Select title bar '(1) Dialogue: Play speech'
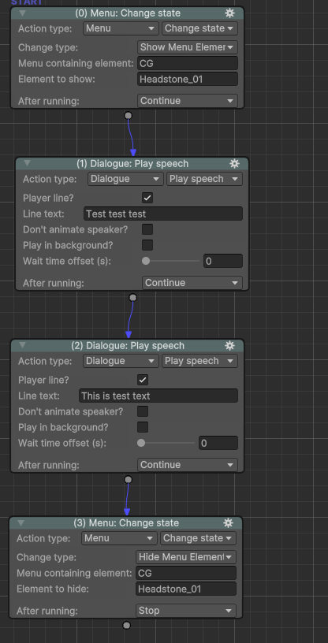Image resolution: width=328 pixels, height=643 pixels. point(132,164)
